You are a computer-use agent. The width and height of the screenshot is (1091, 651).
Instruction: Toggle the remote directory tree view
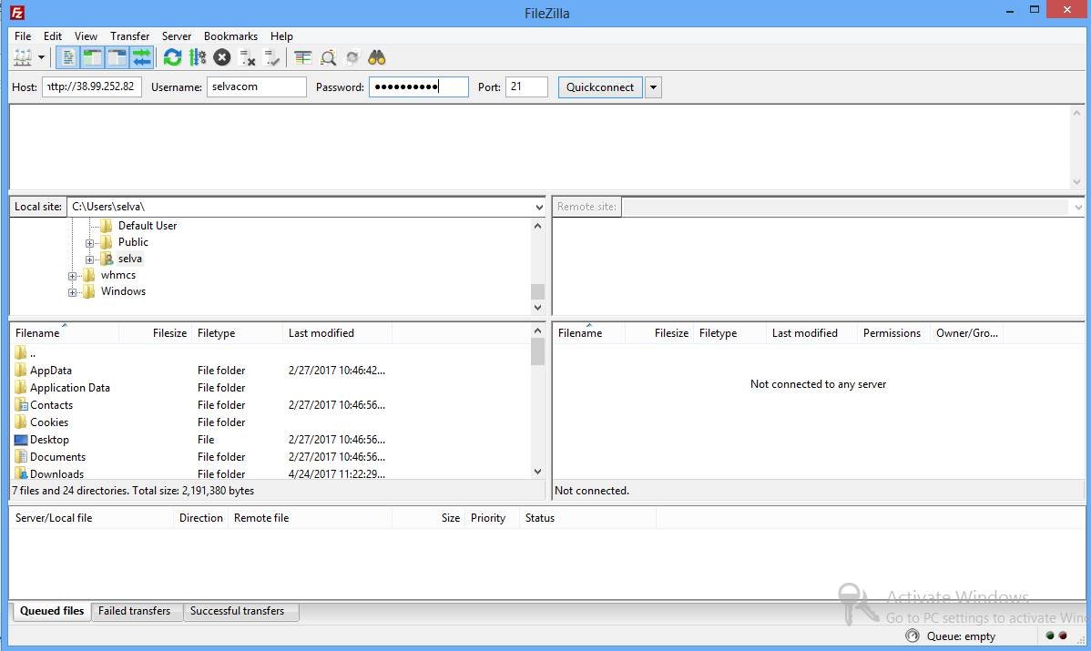[x=117, y=57]
